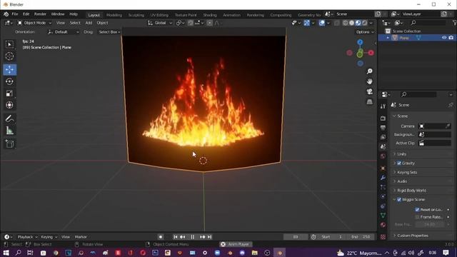Open the Tool properties tab icon
This screenshot has width=457, height=257.
[383, 106]
